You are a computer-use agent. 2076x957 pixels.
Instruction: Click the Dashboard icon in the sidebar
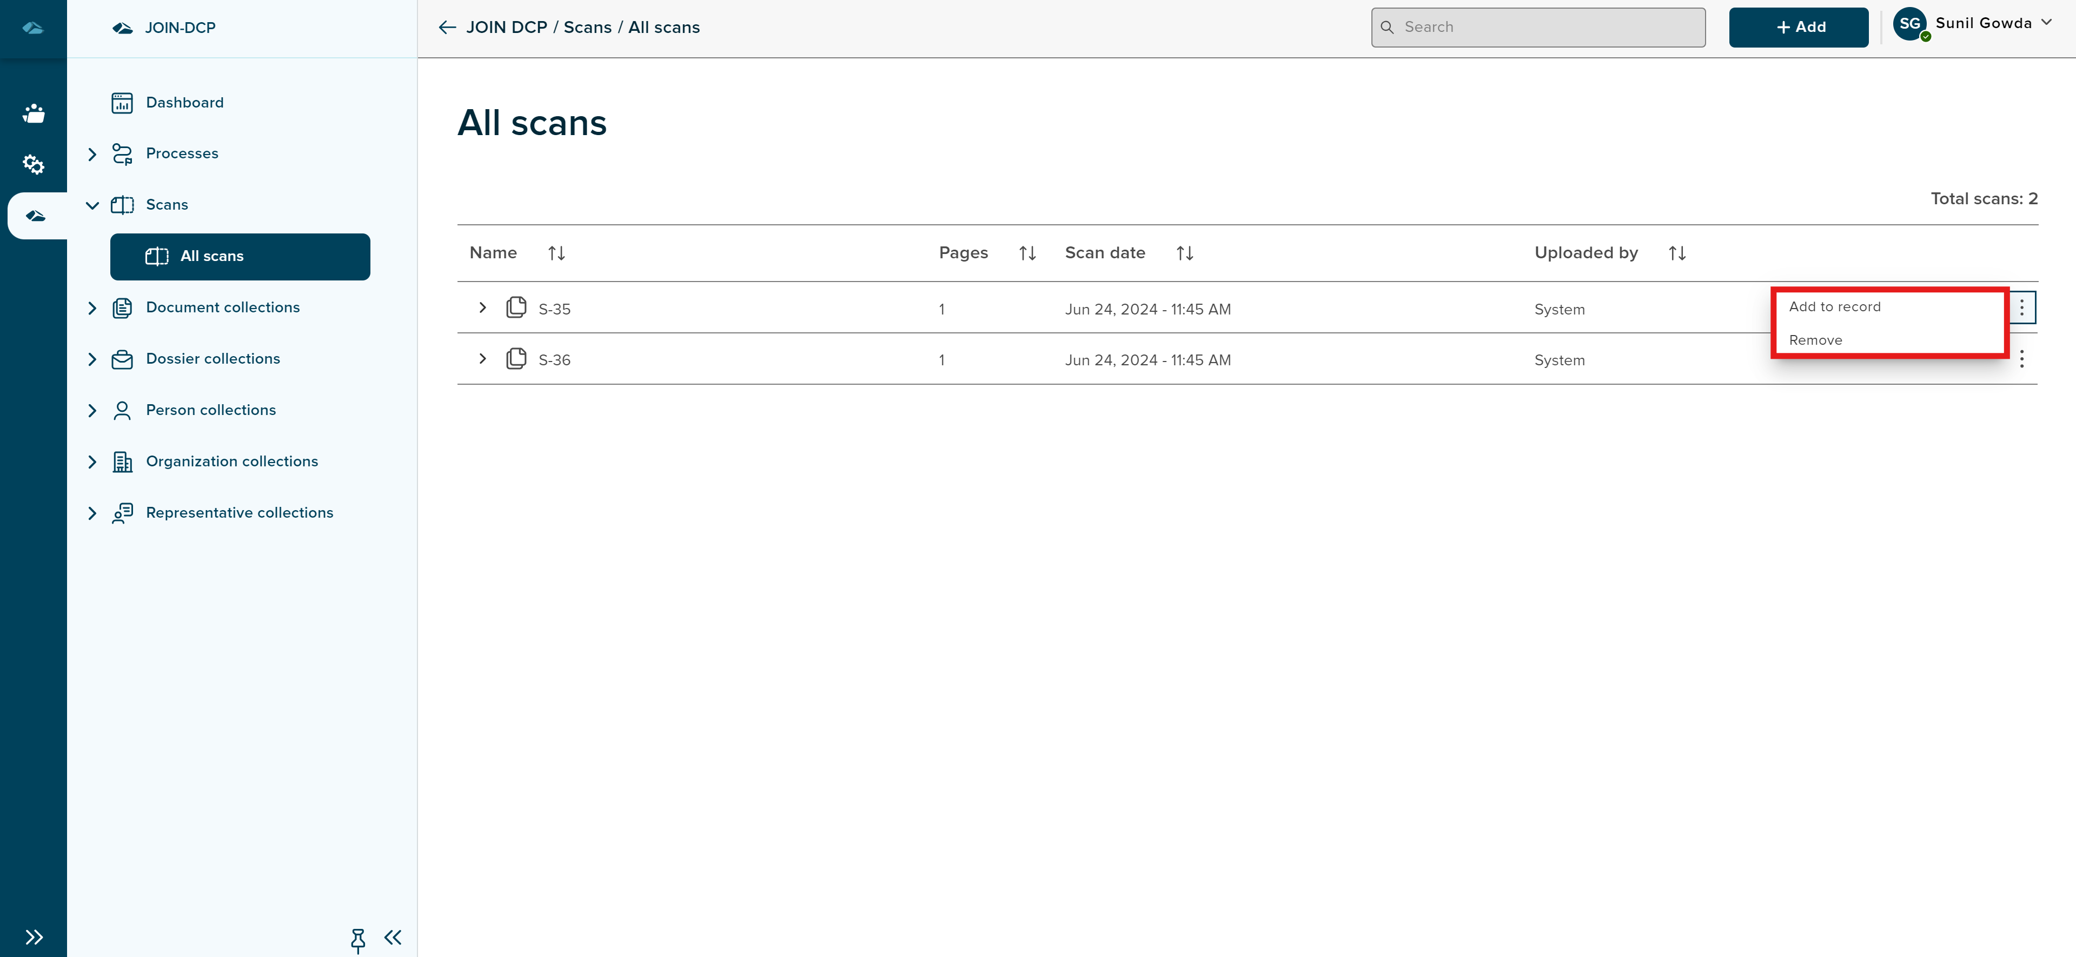pos(122,102)
